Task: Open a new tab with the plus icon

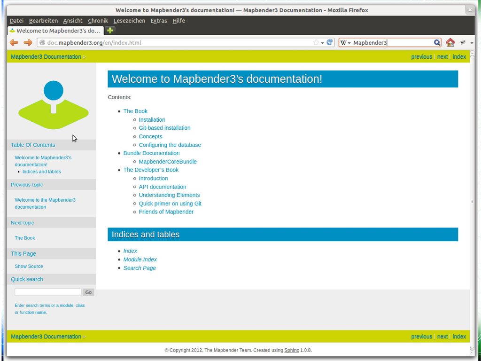Action: click(x=110, y=31)
